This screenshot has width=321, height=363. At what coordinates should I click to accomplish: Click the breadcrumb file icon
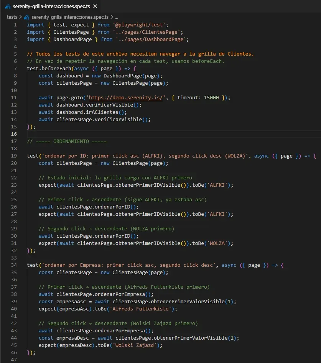[x=26, y=17]
